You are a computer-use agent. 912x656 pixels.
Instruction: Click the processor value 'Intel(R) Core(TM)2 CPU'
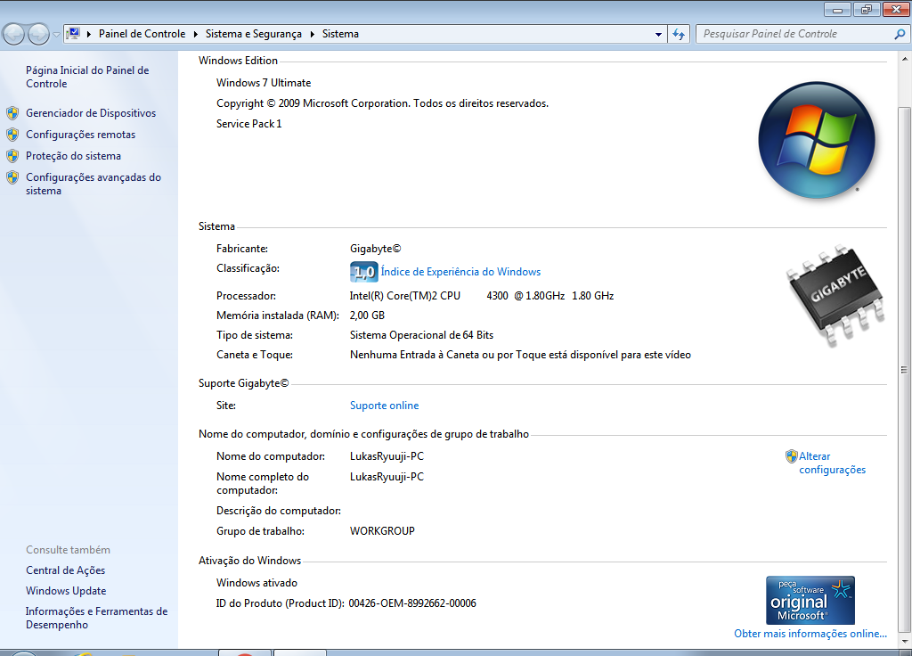[x=405, y=296]
